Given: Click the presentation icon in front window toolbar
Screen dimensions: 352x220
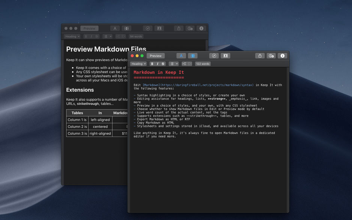Looking at the screenshot, I should point(225,56).
